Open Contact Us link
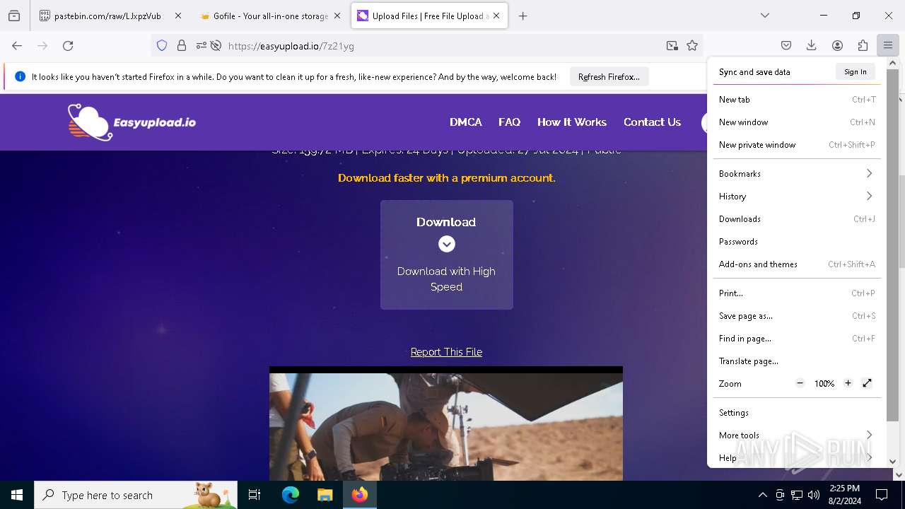Screen dimensions: 905x509 pyautogui.click(x=652, y=122)
